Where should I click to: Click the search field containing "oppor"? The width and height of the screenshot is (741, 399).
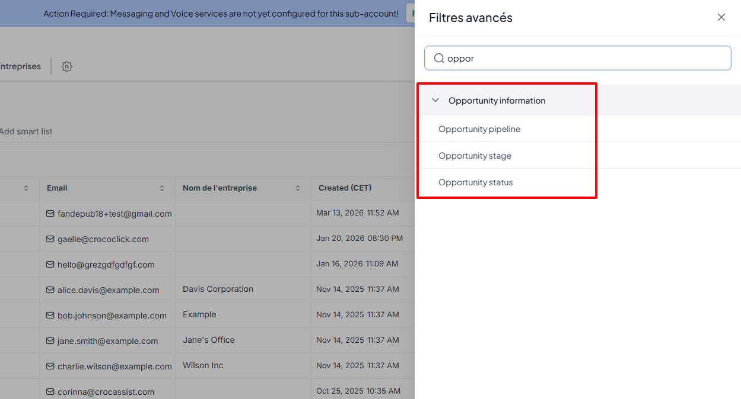coord(584,59)
